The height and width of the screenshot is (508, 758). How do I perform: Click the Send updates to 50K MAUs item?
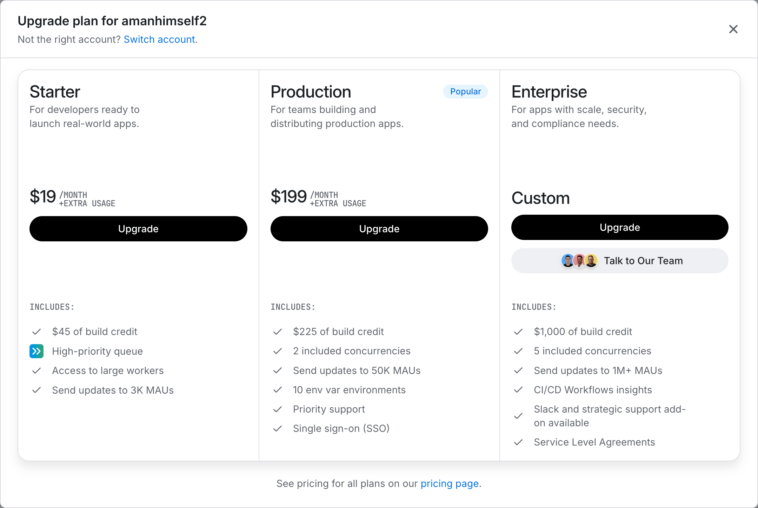(x=357, y=370)
